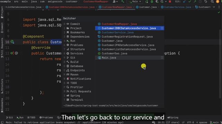The width and height of the screenshot is (222, 124).
Task: Open the Main run configuration dropdown
Action: (x=135, y=1)
